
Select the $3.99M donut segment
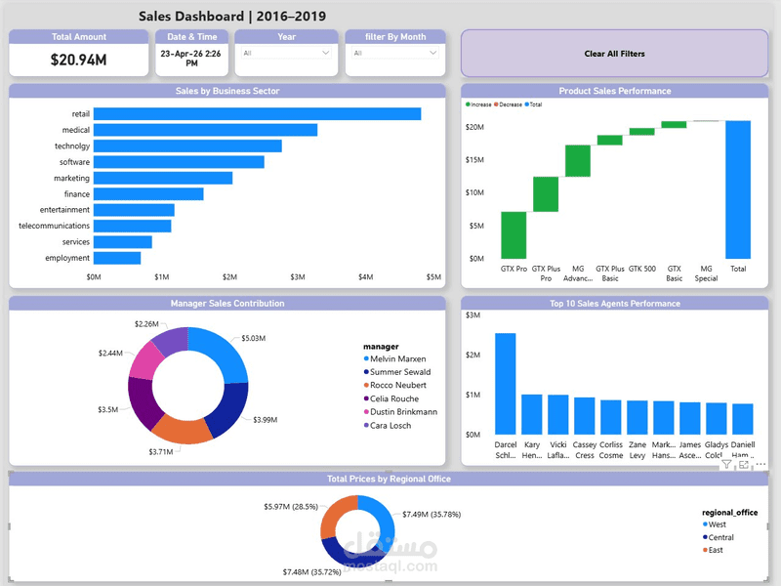[227, 408]
